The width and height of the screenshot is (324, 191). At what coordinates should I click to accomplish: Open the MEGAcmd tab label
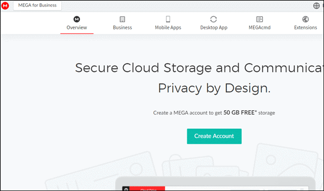260,27
